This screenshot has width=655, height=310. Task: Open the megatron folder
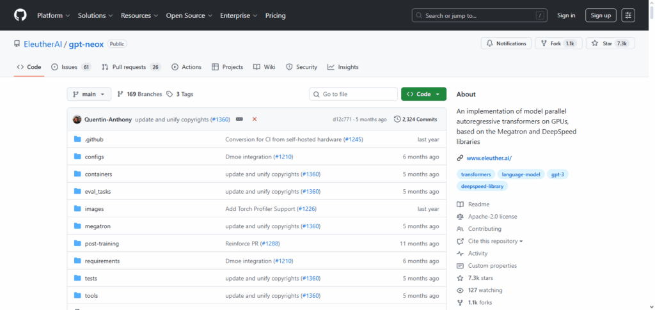pos(97,226)
